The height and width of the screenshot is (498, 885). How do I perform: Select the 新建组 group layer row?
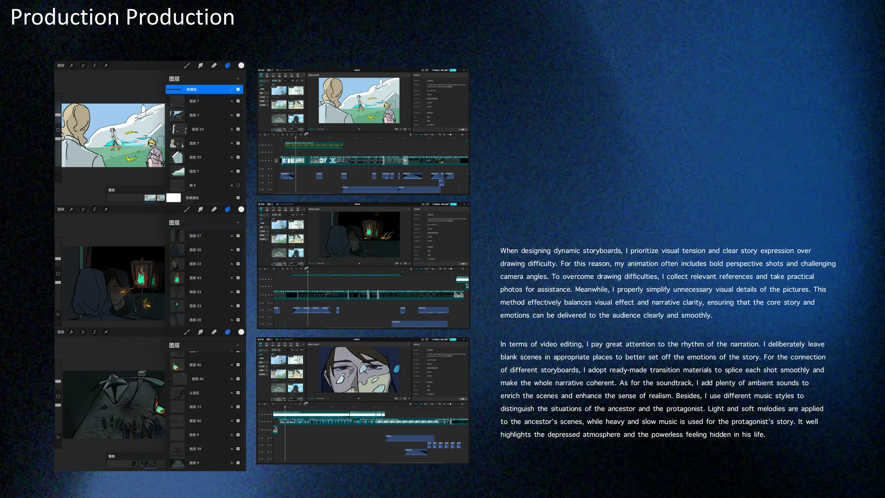(204, 89)
